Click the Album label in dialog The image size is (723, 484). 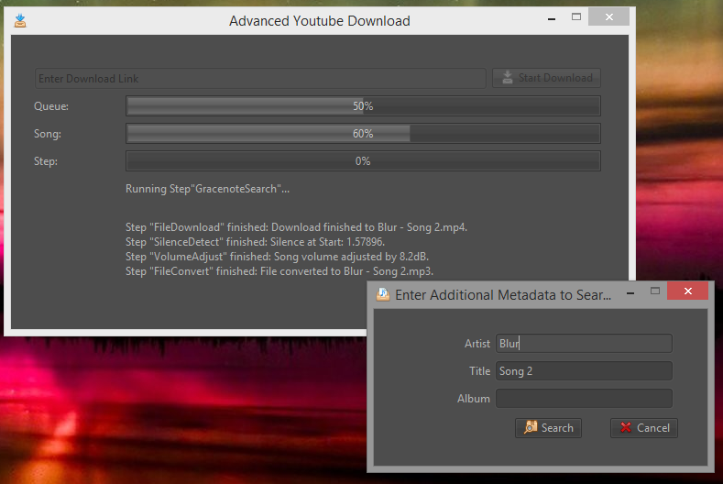[x=474, y=399]
